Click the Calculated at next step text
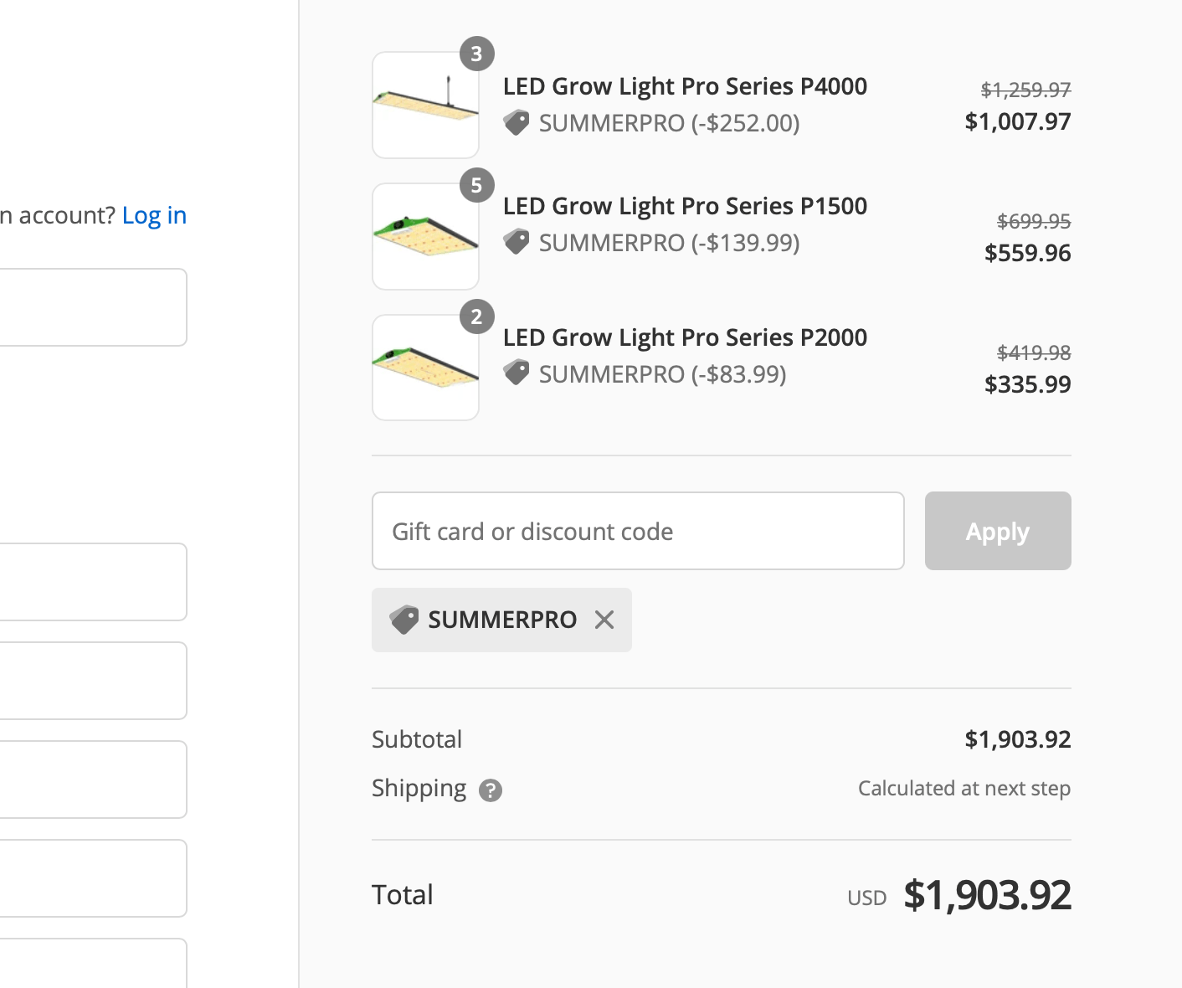Viewport: 1182px width, 988px height. pyautogui.click(x=964, y=789)
